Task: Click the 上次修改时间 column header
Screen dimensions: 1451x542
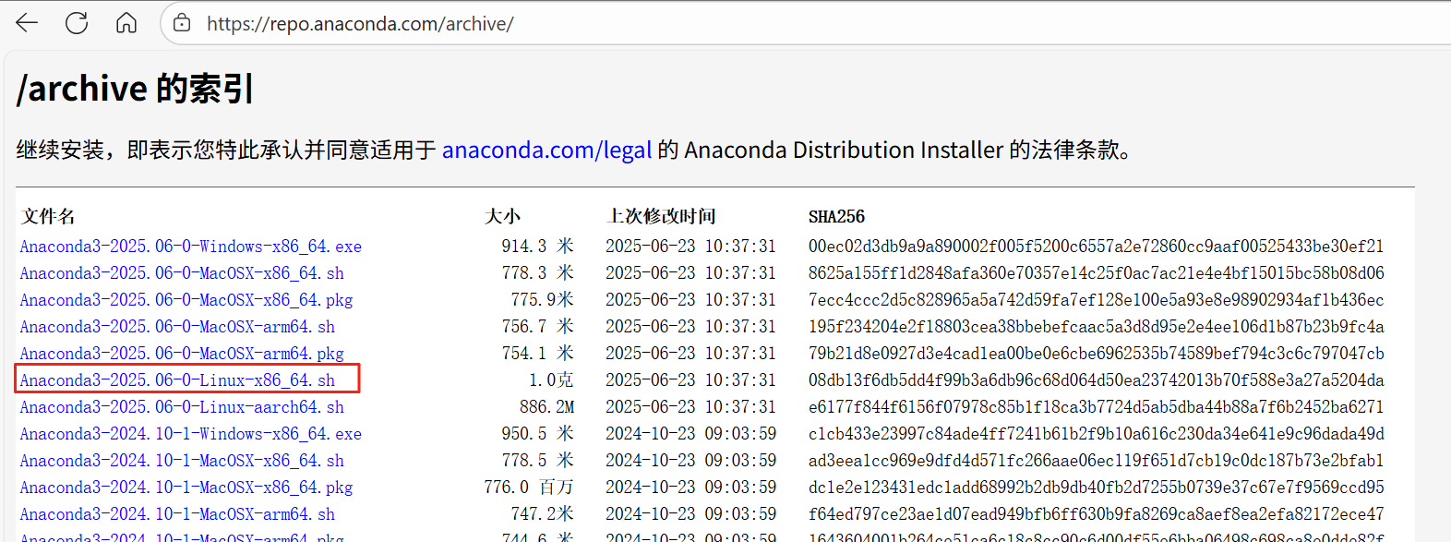Action: 661,217
